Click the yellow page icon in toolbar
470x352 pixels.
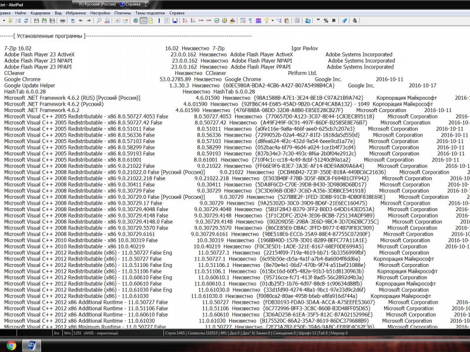[151, 21]
